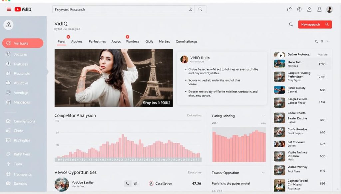Select the Pratuces compass icon in sidebar
This screenshot has width=341, height=194.
[8, 64]
